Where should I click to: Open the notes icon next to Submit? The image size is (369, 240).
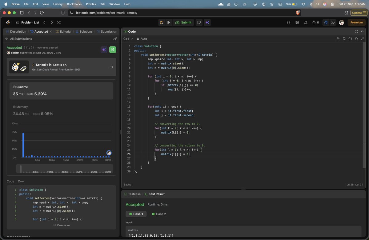click(x=199, y=22)
